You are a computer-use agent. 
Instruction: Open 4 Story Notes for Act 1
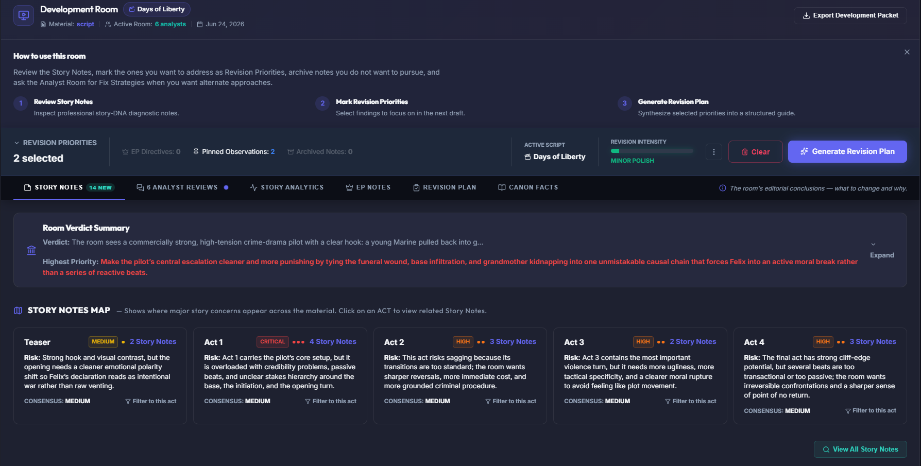tap(333, 342)
